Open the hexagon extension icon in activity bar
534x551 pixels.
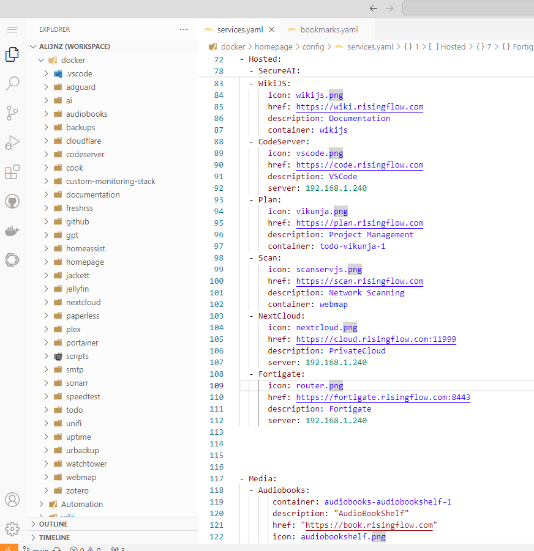(12, 260)
